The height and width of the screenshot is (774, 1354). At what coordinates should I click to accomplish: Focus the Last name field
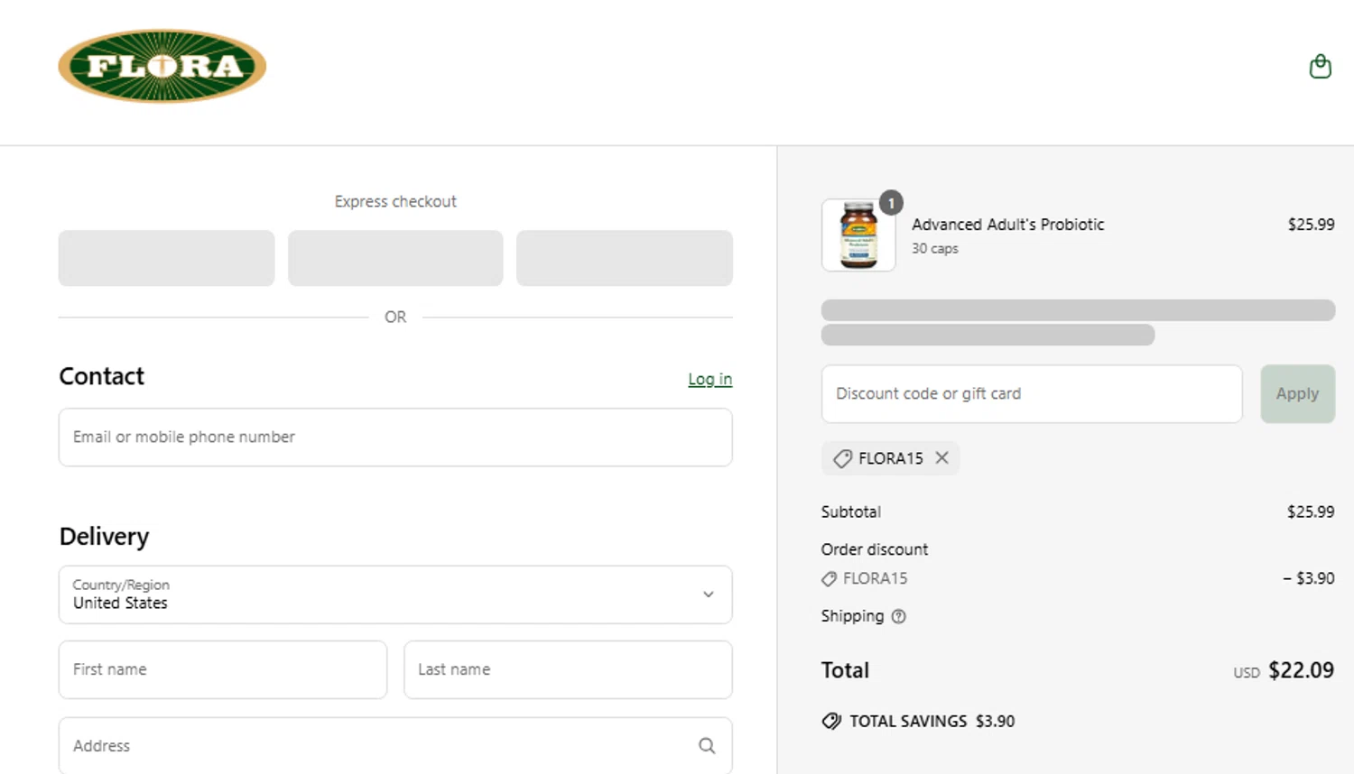click(x=568, y=669)
